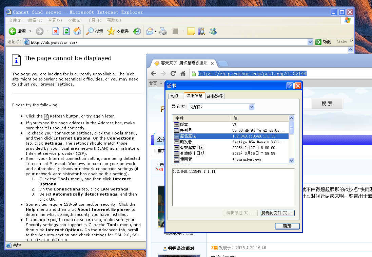Click the 2楼 floor label on the forum post
This screenshot has width=372, height=257.
[x=214, y=248]
